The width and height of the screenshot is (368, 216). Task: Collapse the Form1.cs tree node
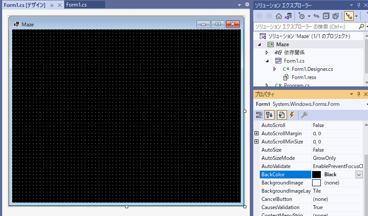(x=267, y=61)
